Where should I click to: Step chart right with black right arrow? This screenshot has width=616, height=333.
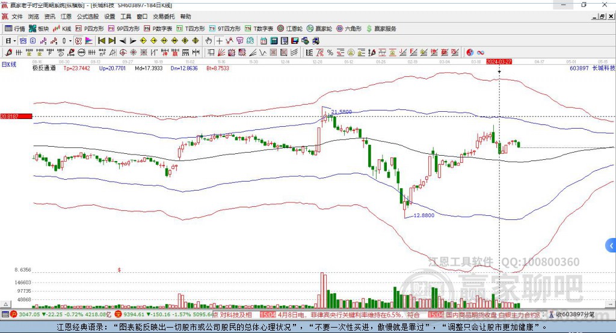(133, 41)
